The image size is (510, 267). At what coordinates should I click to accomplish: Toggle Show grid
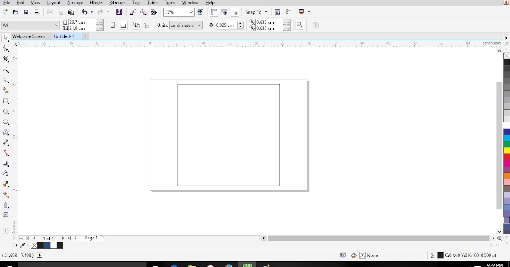(224, 12)
